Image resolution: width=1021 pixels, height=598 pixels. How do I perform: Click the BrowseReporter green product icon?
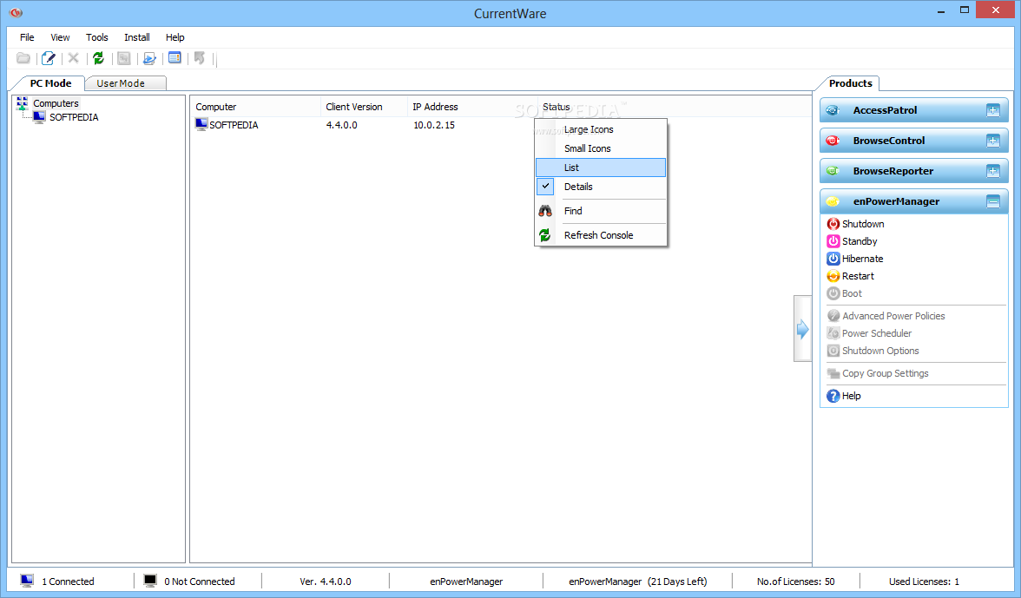833,171
